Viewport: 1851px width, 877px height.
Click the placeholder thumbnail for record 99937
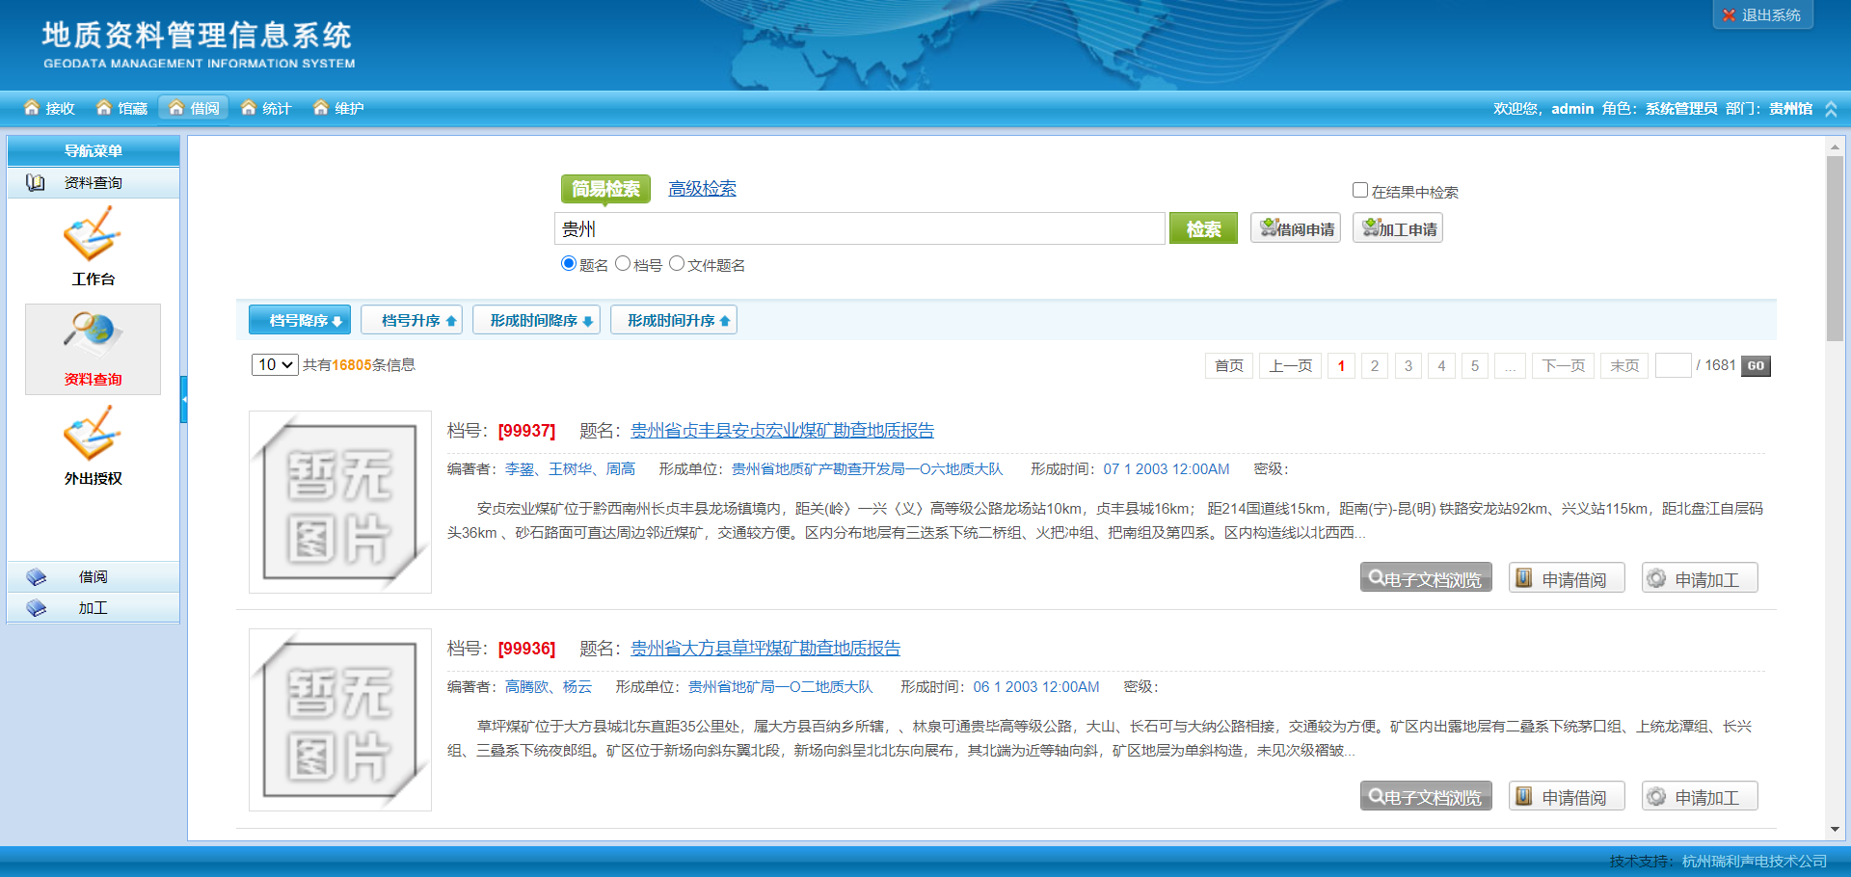click(x=340, y=502)
